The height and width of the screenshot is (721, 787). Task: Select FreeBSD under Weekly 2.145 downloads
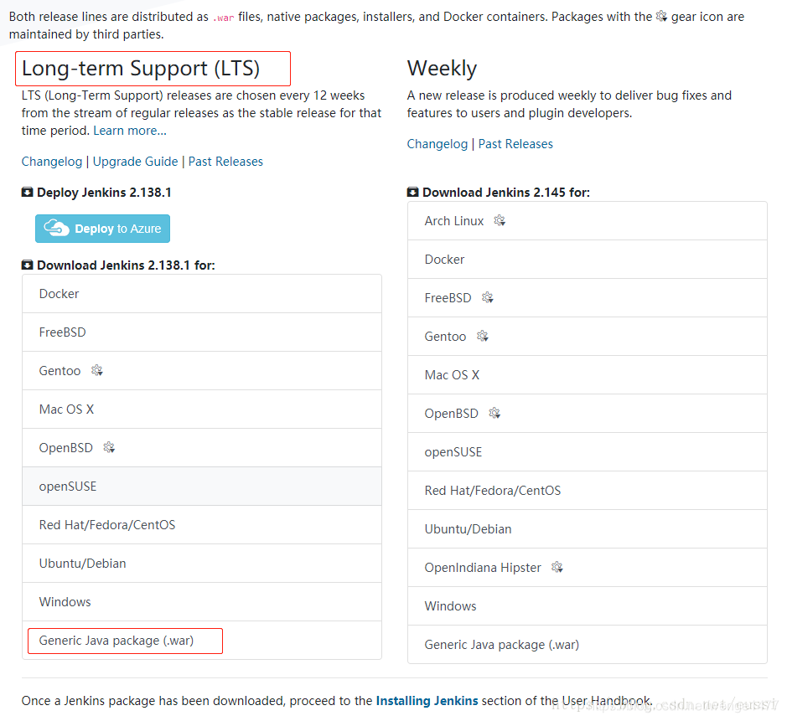coord(588,298)
